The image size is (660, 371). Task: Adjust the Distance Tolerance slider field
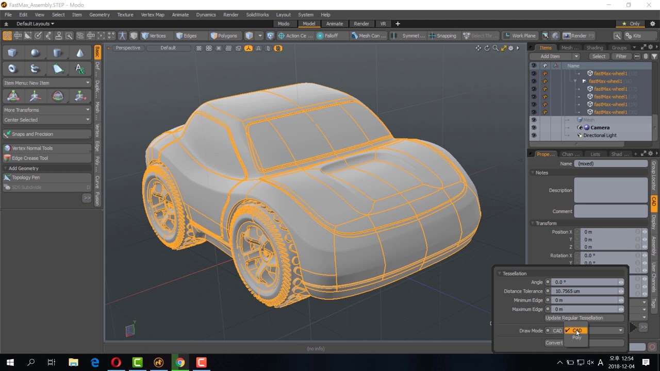click(588, 291)
